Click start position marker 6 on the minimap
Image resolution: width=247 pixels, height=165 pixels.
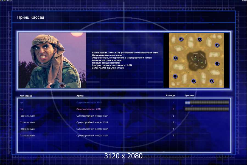(x=181, y=39)
